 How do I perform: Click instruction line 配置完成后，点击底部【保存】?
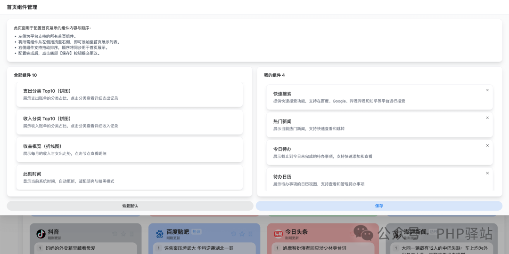click(x=59, y=54)
